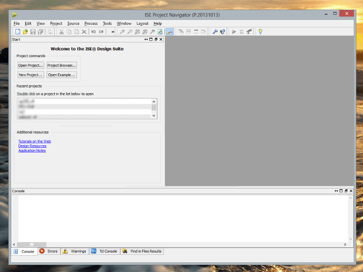Click the recent projects list up arrow

tap(154, 102)
